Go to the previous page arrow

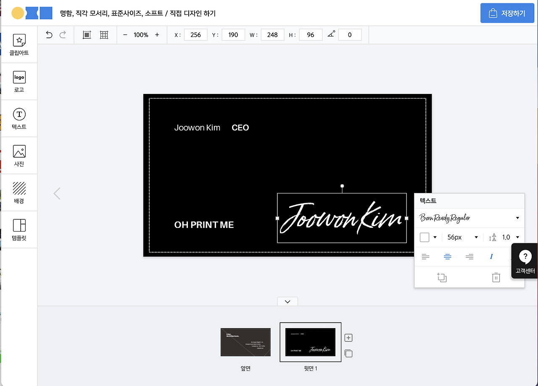coord(57,193)
